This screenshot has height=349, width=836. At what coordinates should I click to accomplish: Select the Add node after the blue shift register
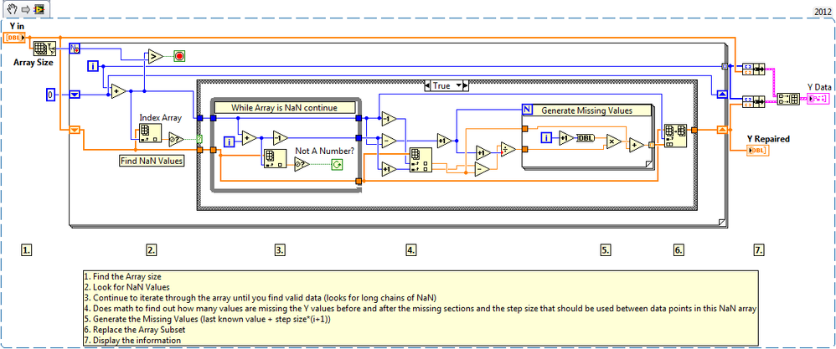point(118,92)
